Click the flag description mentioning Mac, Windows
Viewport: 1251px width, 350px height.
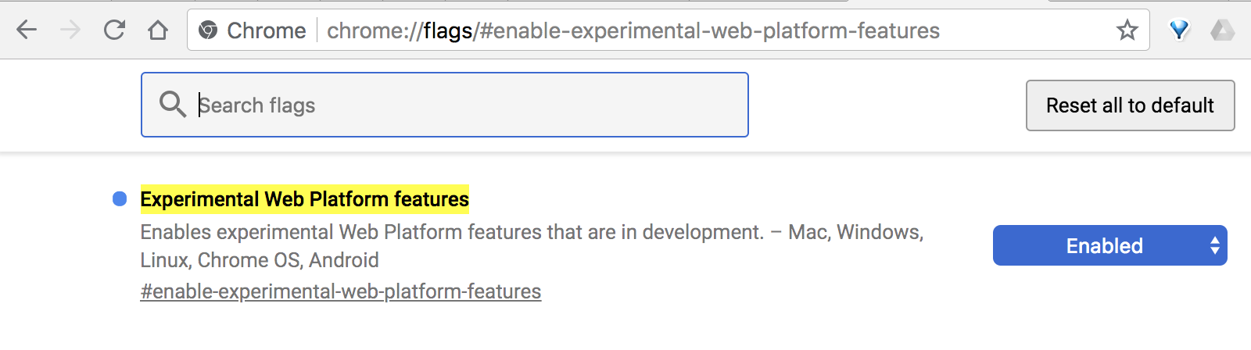[x=532, y=232]
